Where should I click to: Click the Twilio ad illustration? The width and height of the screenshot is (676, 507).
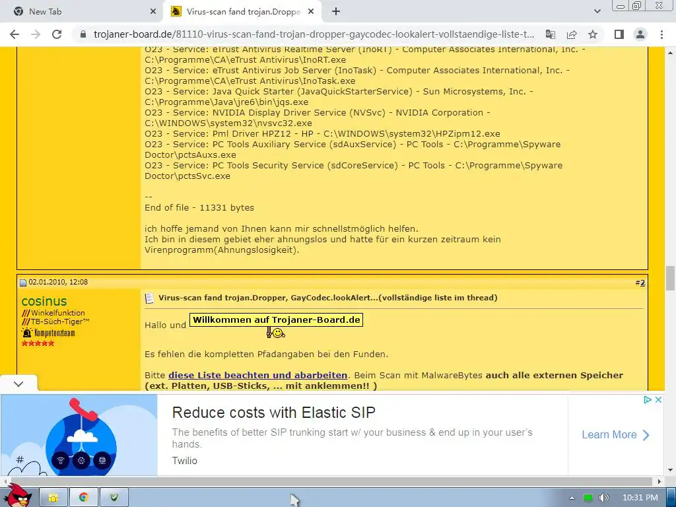point(79,436)
